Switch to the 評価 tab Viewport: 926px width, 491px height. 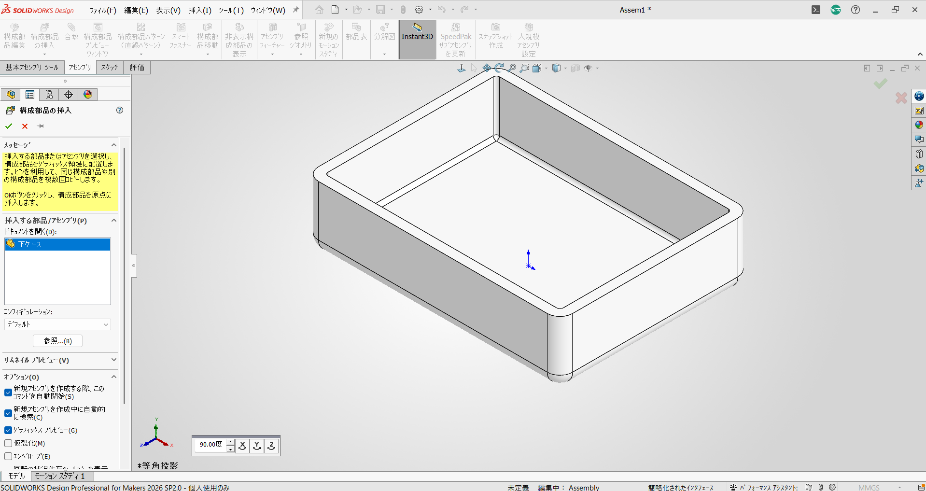click(137, 68)
